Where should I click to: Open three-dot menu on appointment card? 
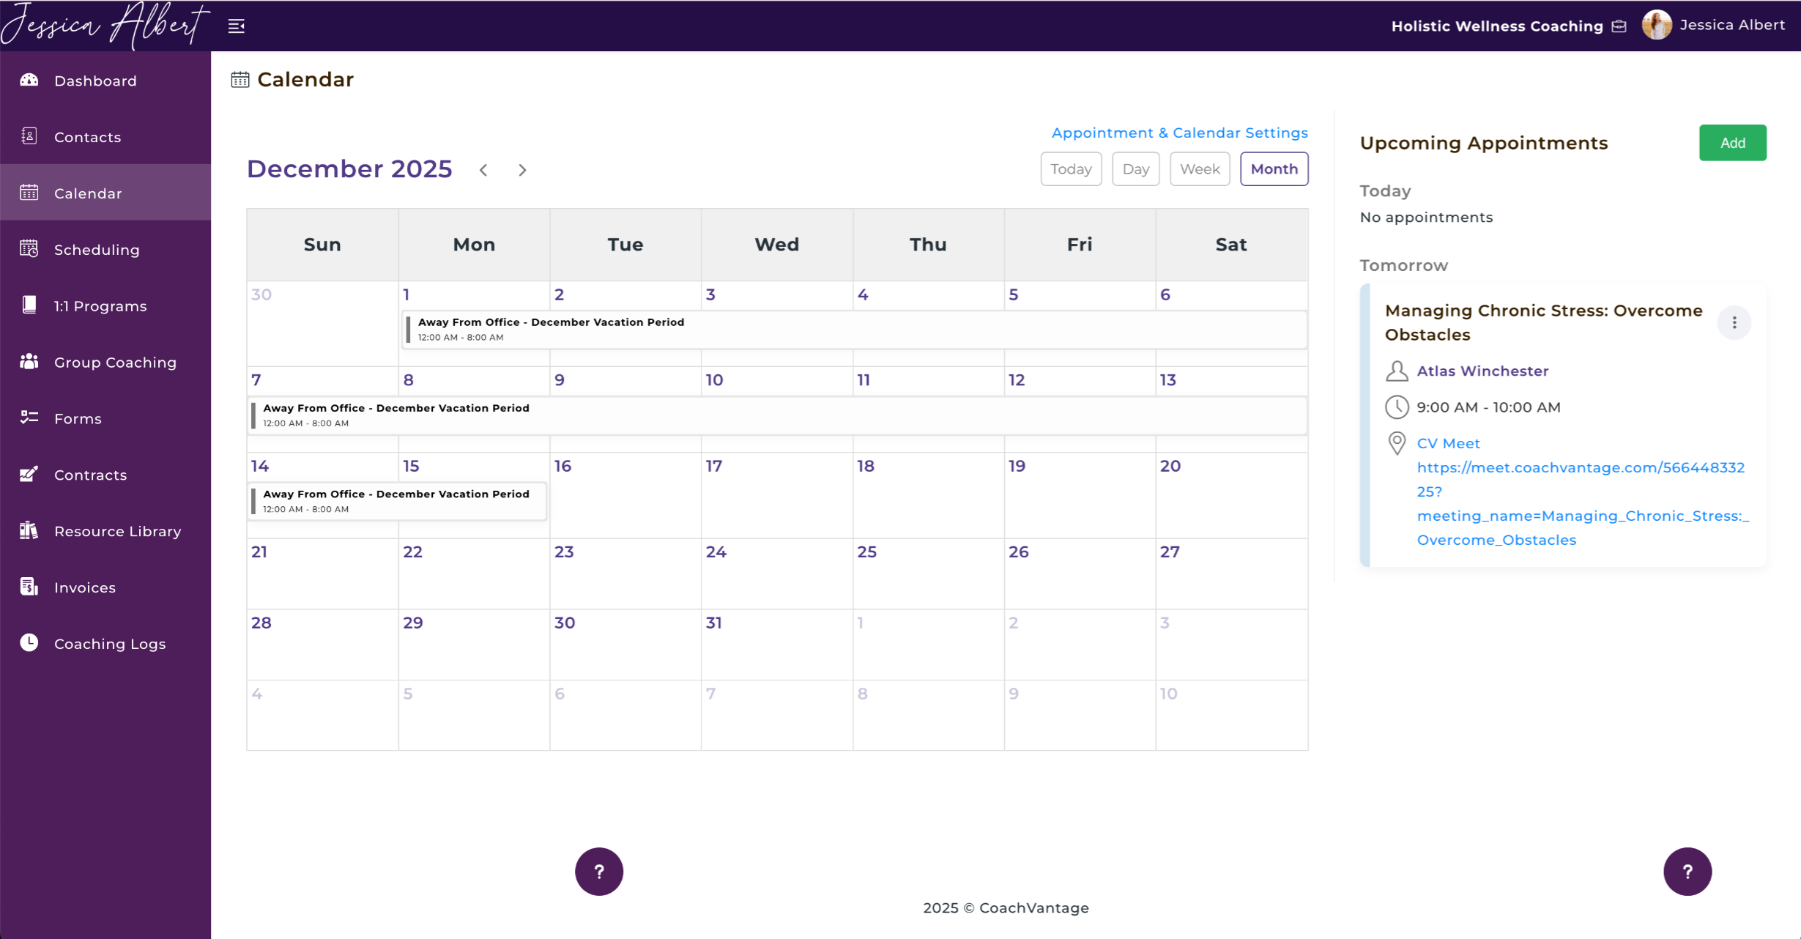pyautogui.click(x=1734, y=323)
